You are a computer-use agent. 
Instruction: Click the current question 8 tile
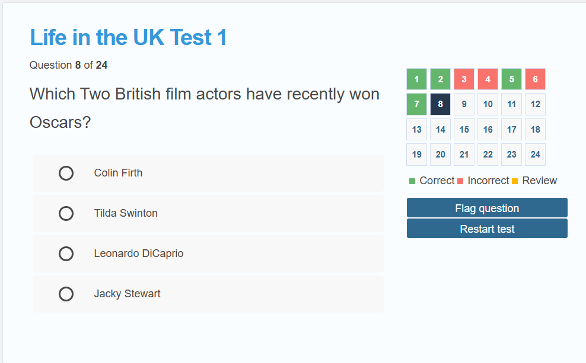[x=440, y=104]
